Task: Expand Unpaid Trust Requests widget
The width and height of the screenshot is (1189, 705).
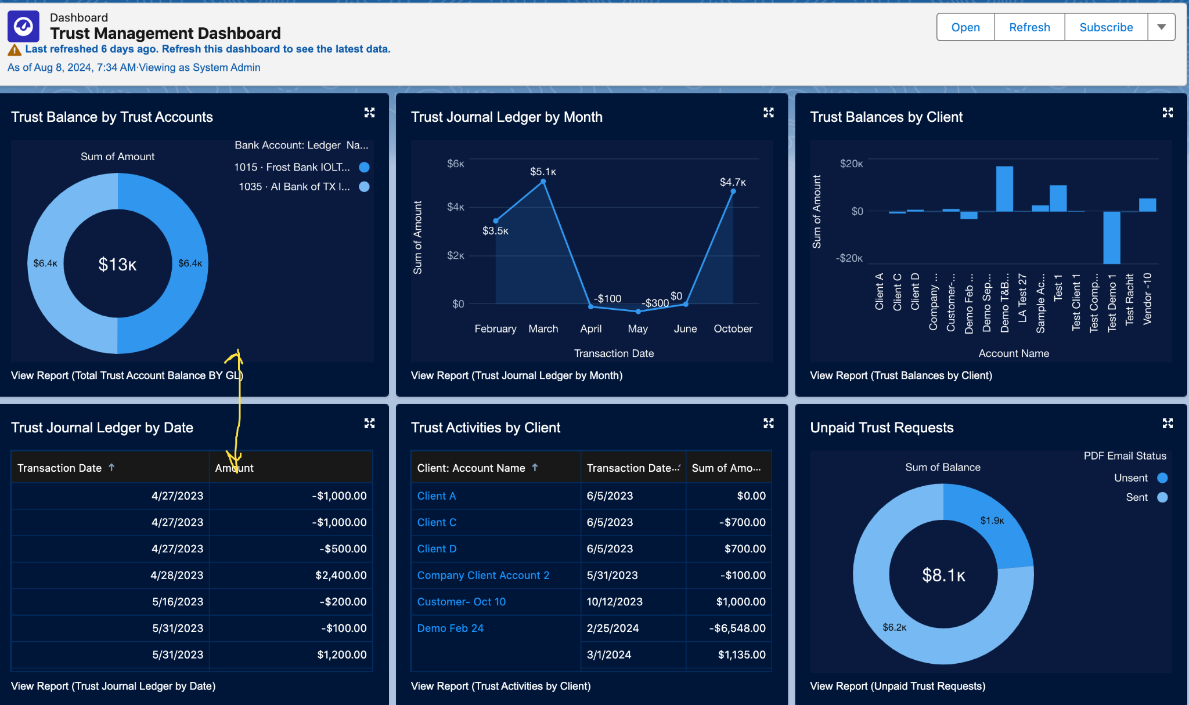Action: coord(1168,423)
